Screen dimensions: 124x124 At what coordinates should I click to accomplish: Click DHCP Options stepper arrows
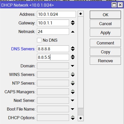[x=73, y=118]
